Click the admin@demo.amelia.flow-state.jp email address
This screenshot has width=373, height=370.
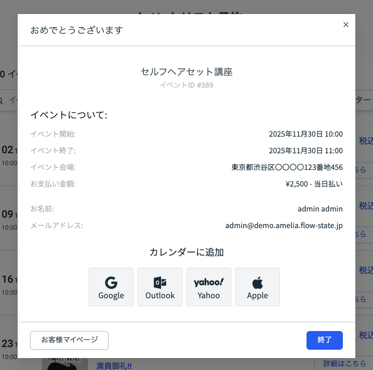click(x=284, y=226)
